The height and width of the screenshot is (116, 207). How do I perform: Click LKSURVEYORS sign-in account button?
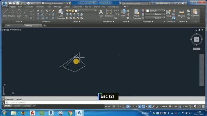point(162,3)
